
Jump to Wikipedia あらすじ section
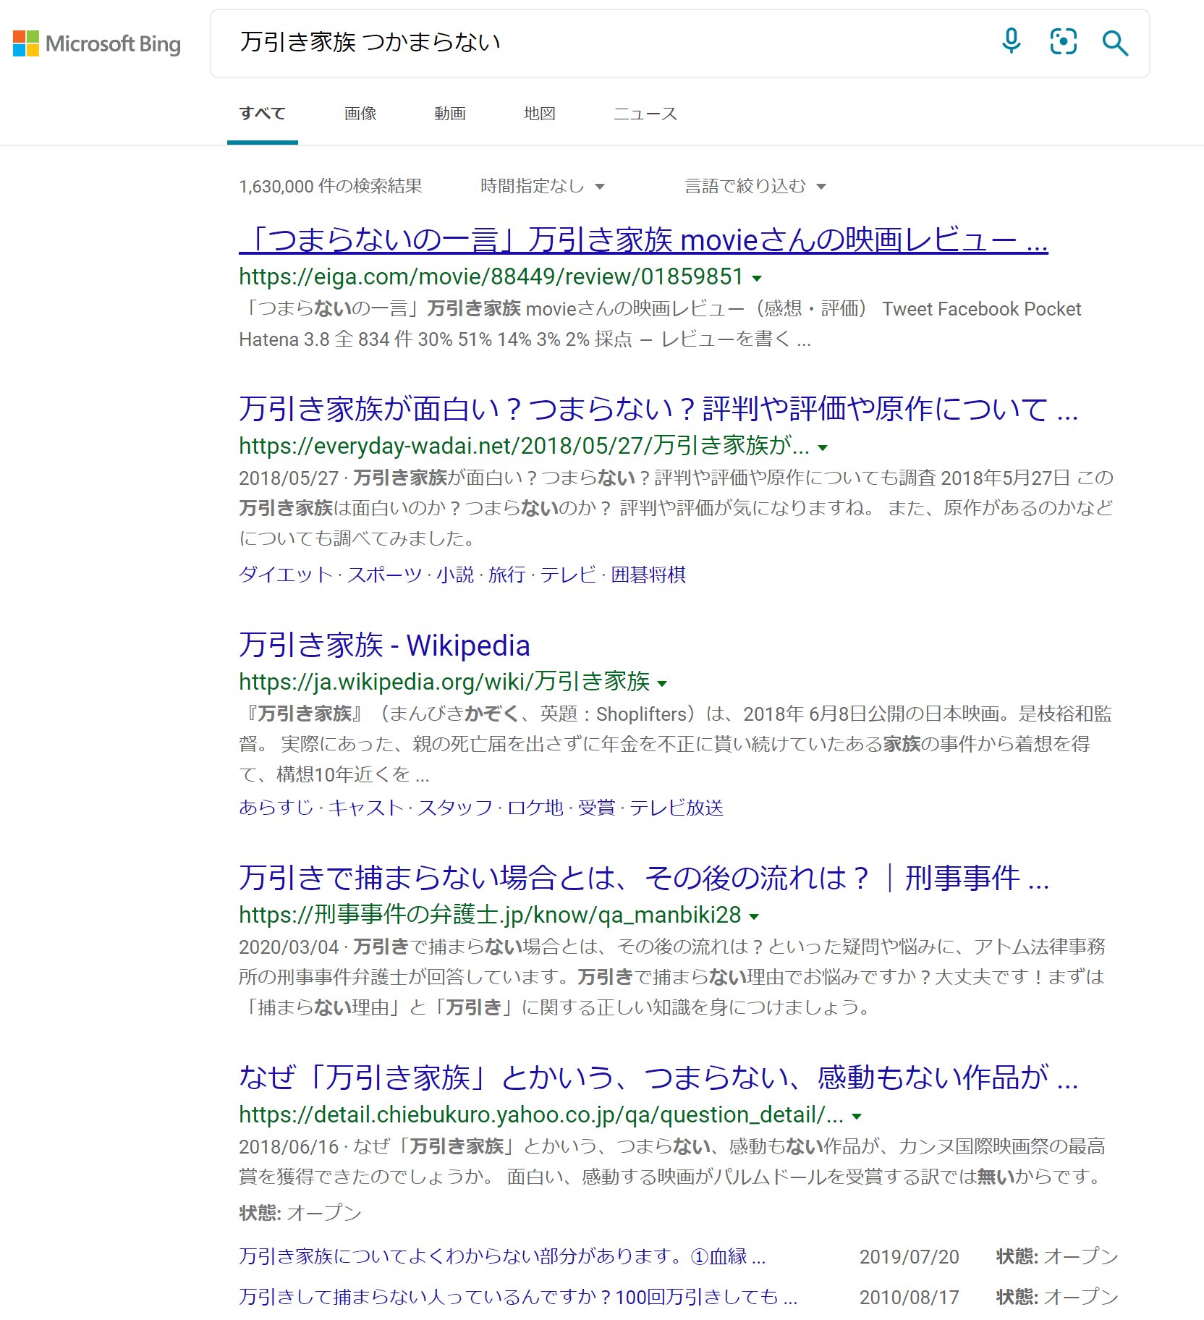276,808
